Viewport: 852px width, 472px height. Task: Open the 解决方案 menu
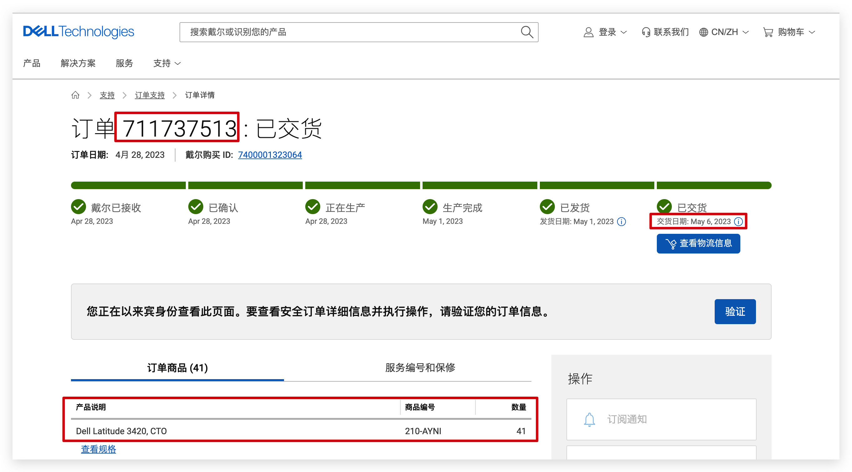[x=78, y=63]
